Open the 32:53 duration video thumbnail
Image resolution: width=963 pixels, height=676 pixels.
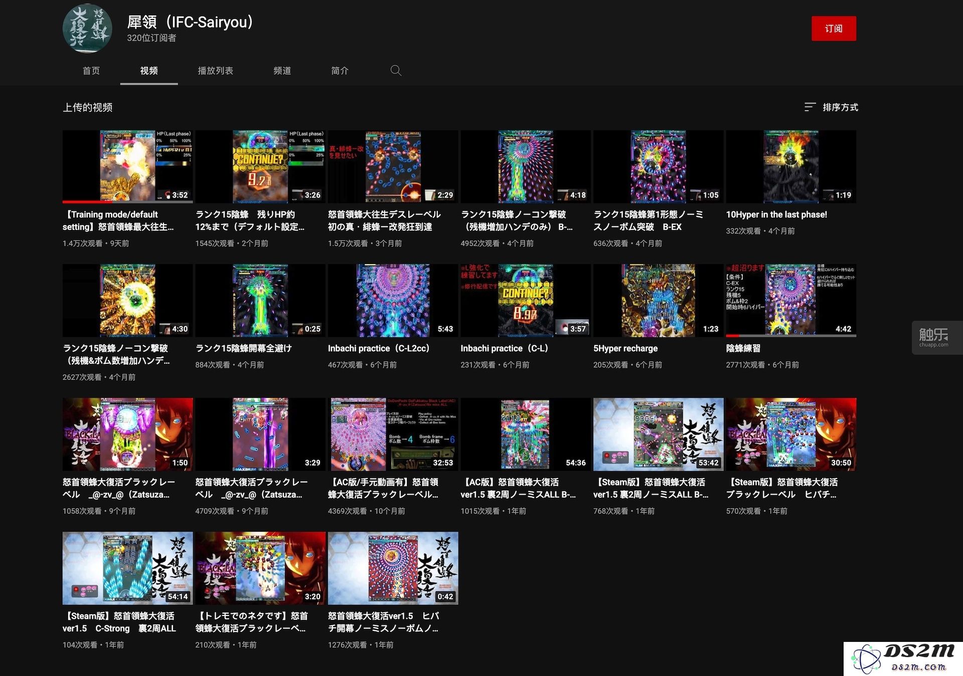pos(393,434)
